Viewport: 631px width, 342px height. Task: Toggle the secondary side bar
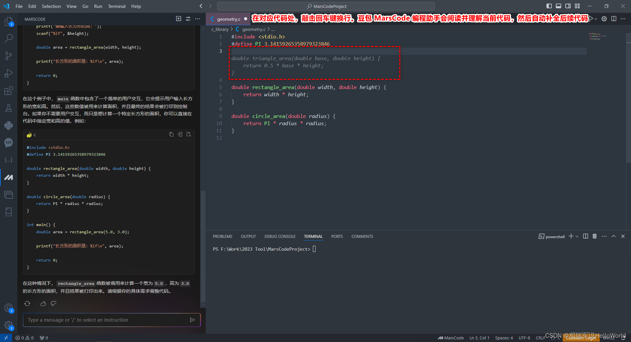[568, 6]
